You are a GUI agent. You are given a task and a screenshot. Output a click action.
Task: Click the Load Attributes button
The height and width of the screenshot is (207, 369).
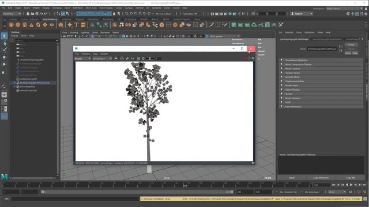click(321, 178)
